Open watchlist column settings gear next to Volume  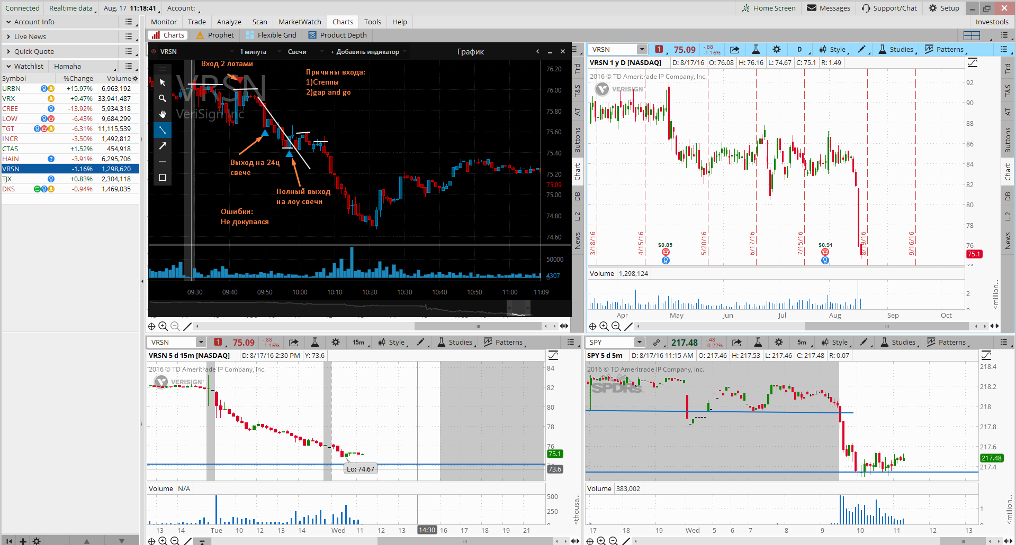pos(135,78)
